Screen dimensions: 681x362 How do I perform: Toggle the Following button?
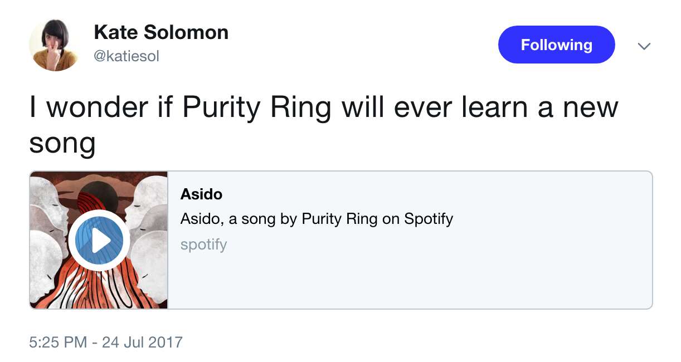pyautogui.click(x=556, y=45)
